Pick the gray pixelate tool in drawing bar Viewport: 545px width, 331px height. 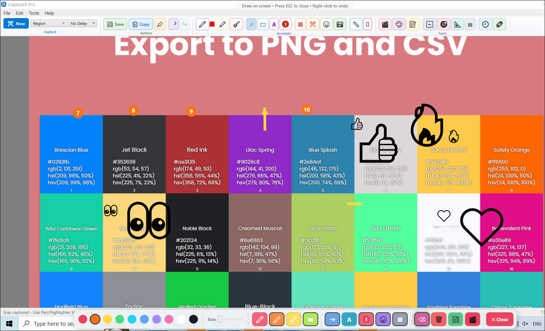[400, 319]
